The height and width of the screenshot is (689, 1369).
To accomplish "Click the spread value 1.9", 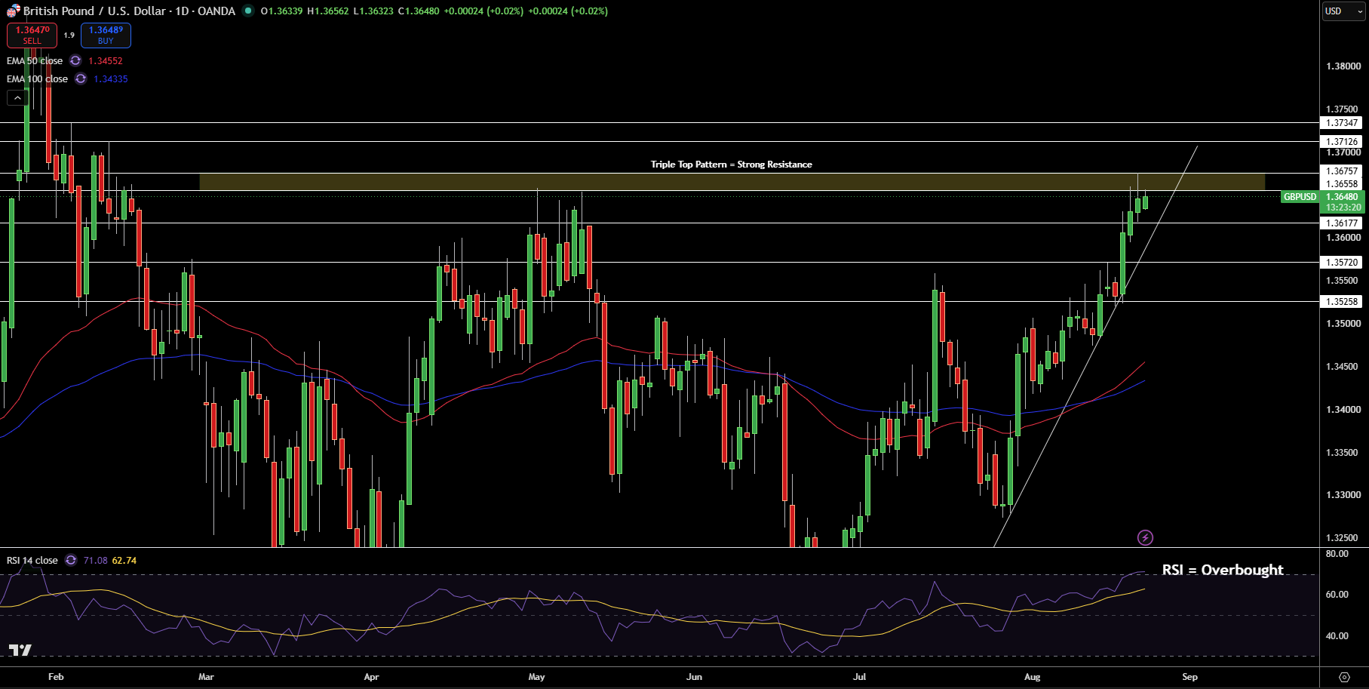I will pyautogui.click(x=69, y=35).
